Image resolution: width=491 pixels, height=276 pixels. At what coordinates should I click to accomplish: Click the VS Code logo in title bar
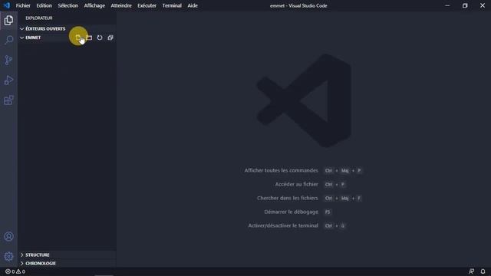7,5
